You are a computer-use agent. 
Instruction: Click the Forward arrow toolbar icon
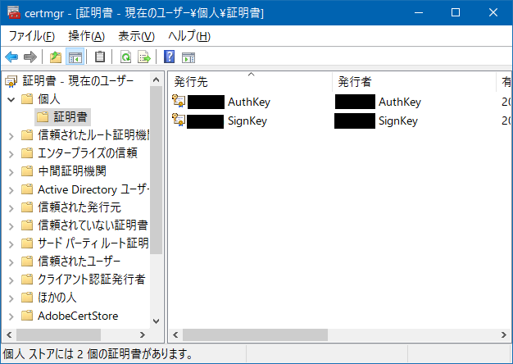(30, 57)
